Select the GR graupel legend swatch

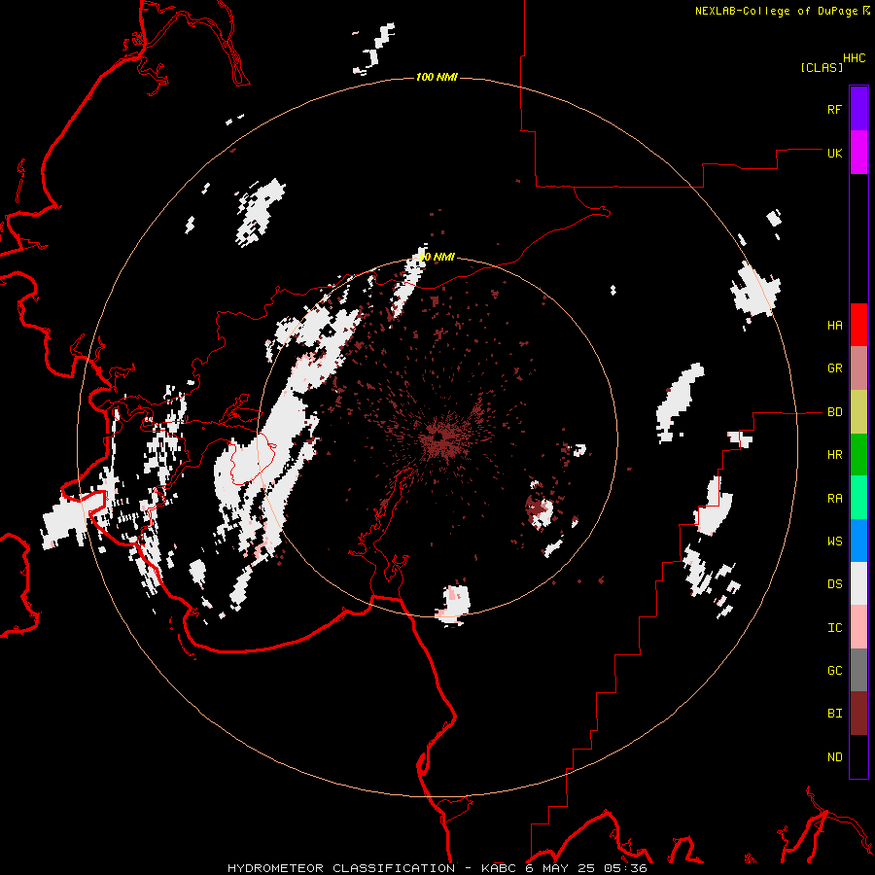pos(858,368)
